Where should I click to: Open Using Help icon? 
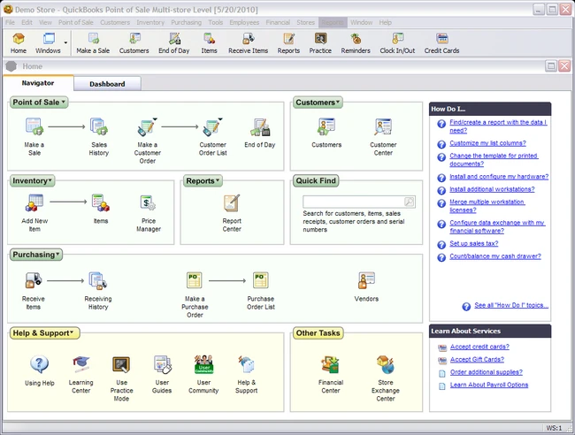pos(39,364)
